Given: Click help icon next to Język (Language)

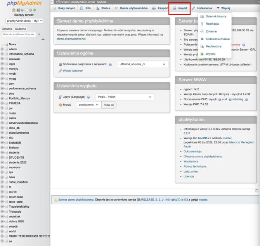Looking at the screenshot, I should (88, 97).
